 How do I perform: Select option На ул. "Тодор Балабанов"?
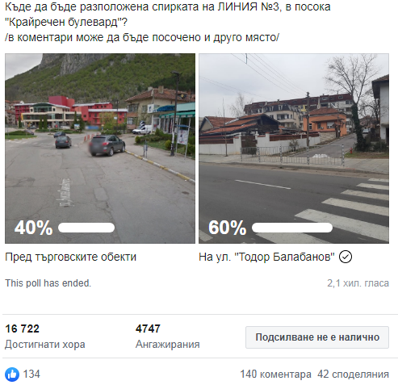click(x=266, y=257)
